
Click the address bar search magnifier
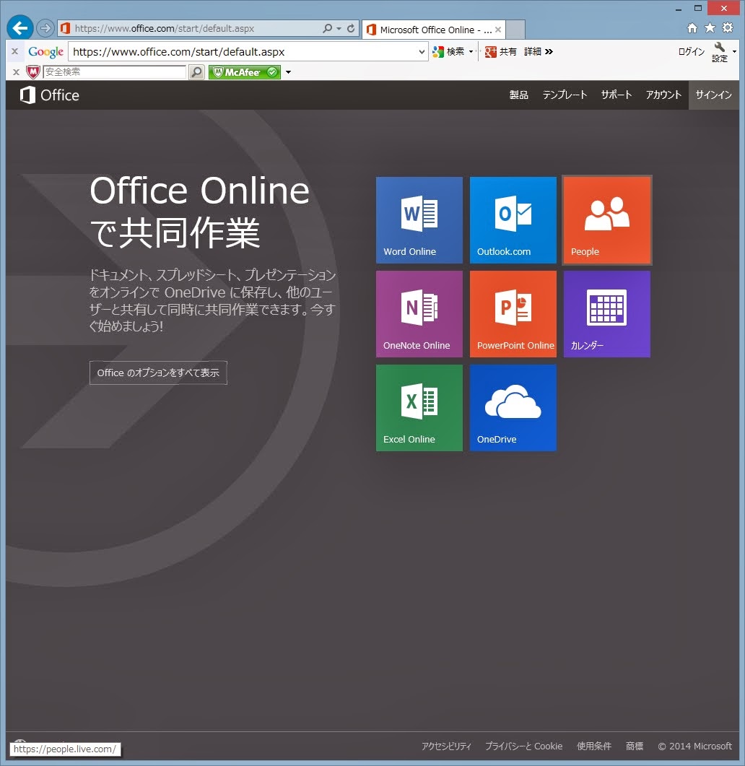point(327,28)
